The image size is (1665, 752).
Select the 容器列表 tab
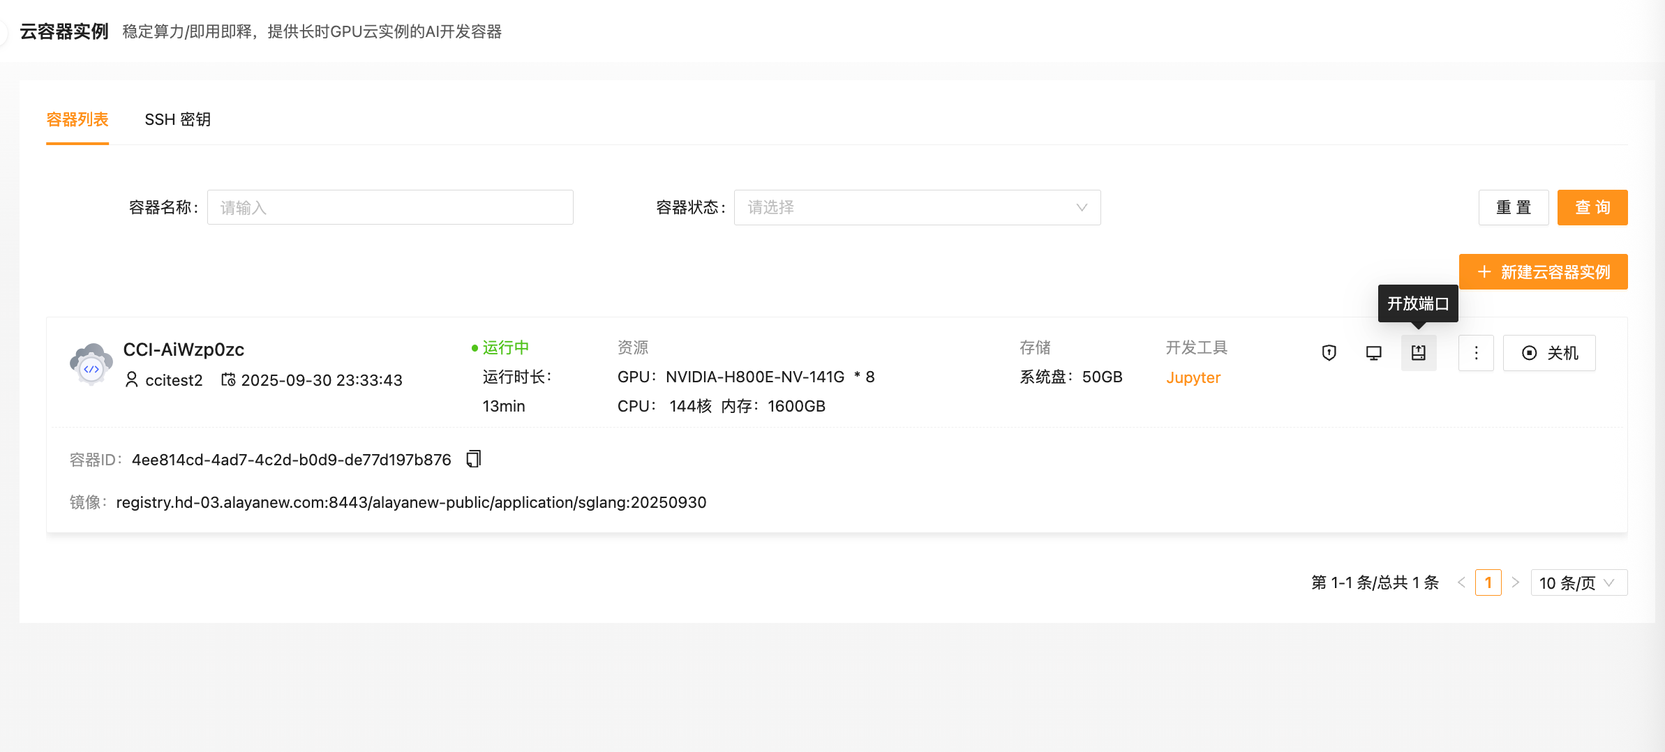click(77, 119)
